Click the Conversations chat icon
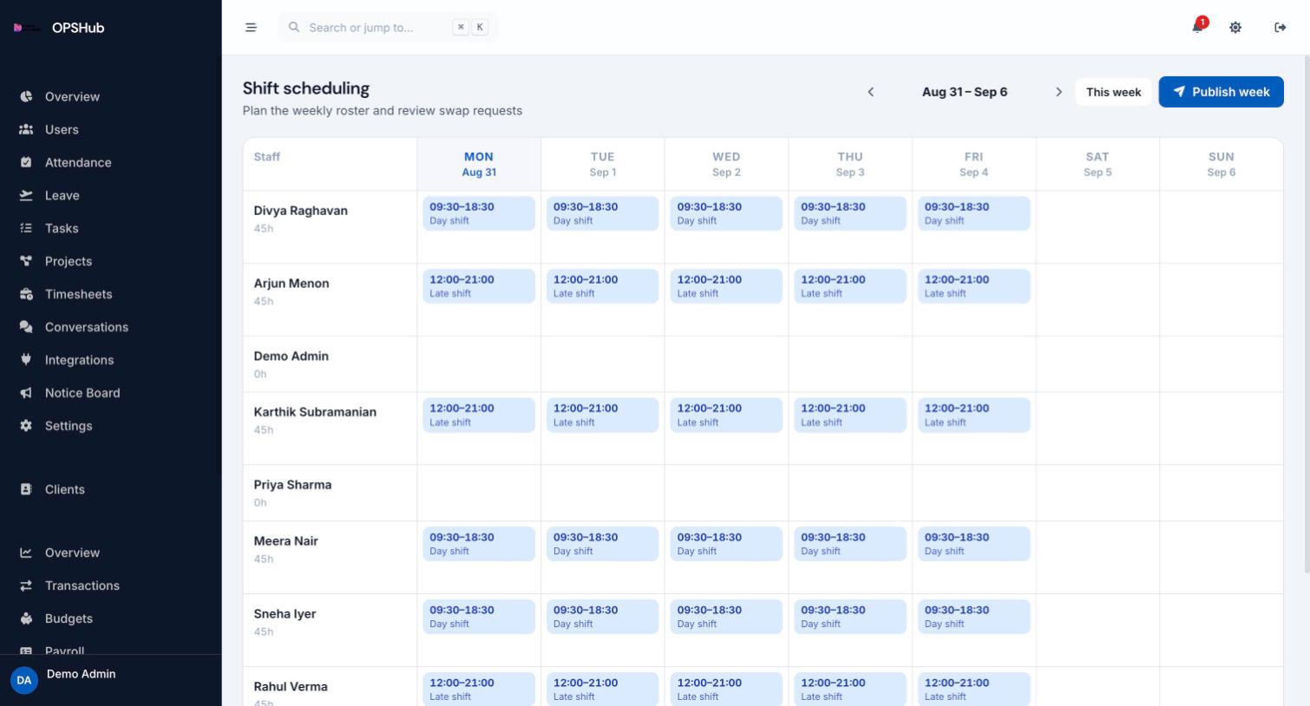The width and height of the screenshot is (1310, 706). (x=26, y=327)
